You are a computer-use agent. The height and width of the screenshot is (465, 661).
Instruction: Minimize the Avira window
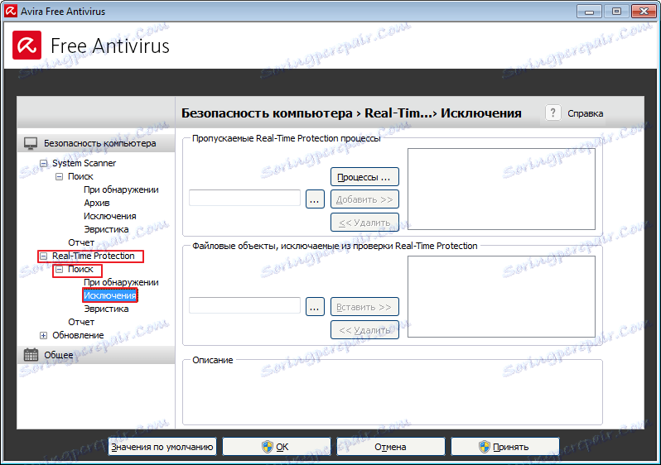click(x=589, y=12)
